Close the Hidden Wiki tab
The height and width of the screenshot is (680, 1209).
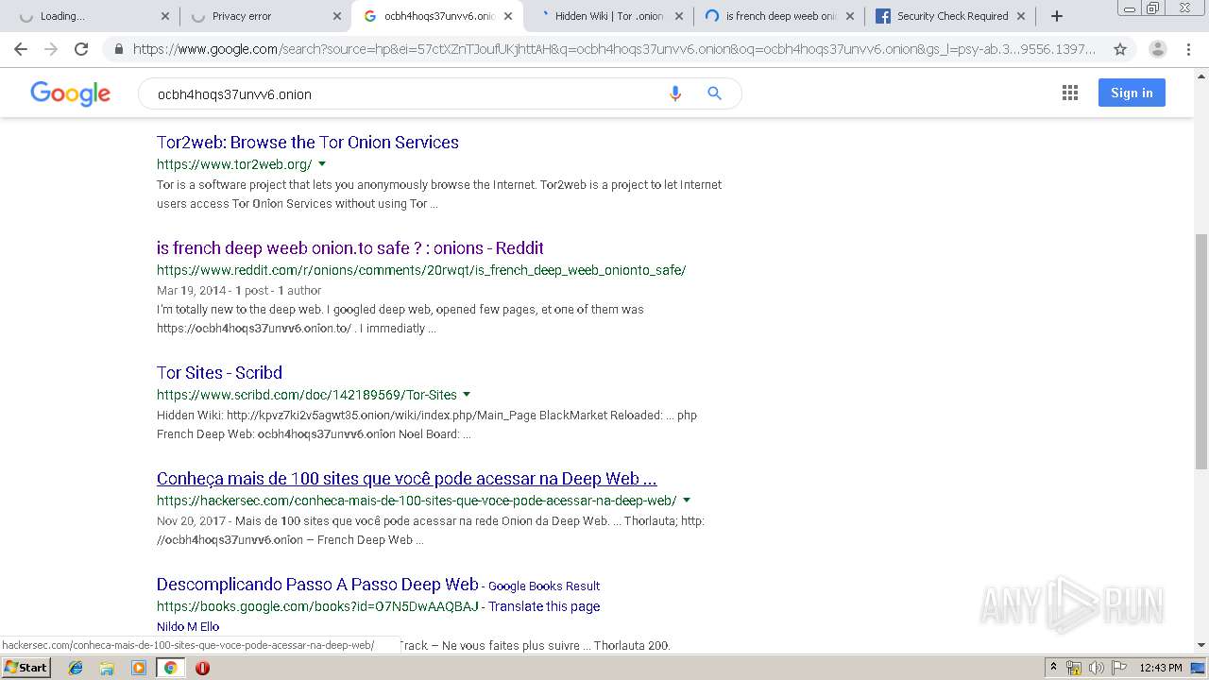coord(679,16)
